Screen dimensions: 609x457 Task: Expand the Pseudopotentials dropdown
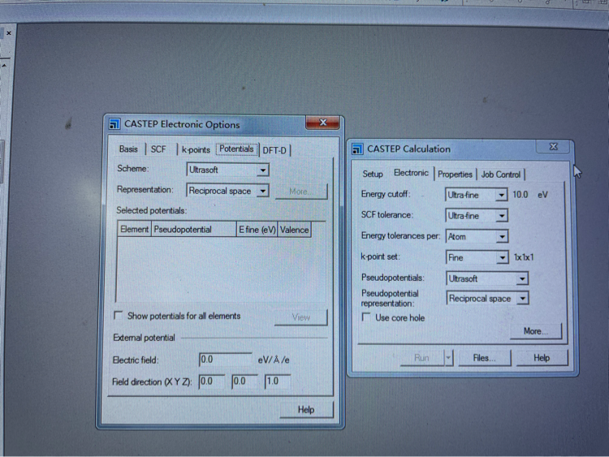click(522, 278)
